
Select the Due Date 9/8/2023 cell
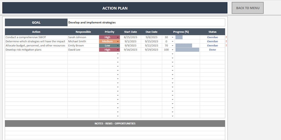[x=151, y=37]
